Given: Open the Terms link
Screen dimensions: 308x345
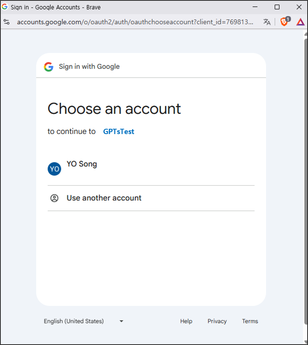Looking at the screenshot, I should click(x=250, y=321).
